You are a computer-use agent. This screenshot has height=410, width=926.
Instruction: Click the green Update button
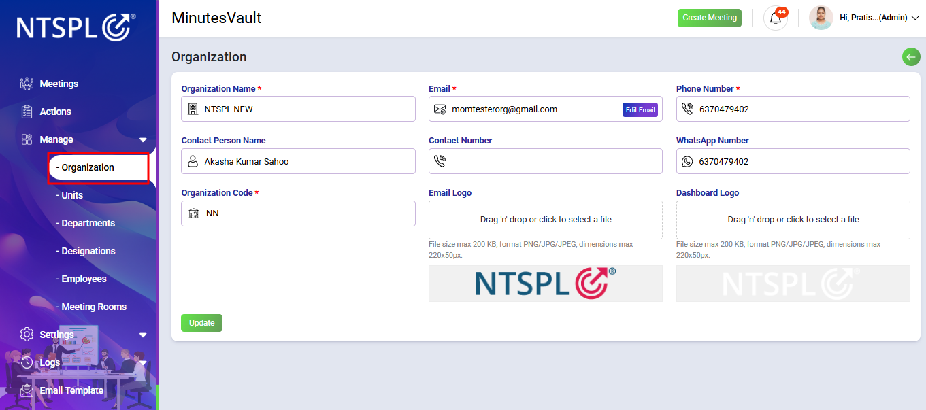(201, 323)
